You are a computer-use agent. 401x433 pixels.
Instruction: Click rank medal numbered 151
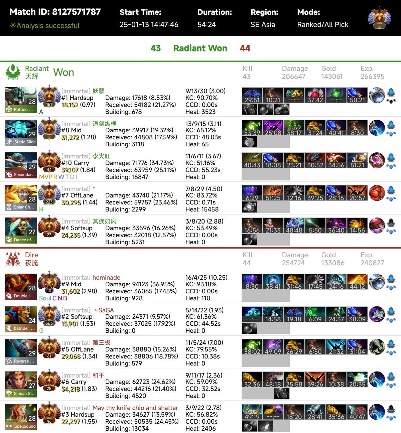click(x=49, y=97)
